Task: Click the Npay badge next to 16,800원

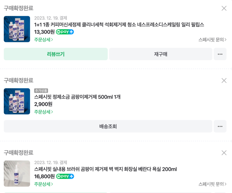Action: pos(65,177)
